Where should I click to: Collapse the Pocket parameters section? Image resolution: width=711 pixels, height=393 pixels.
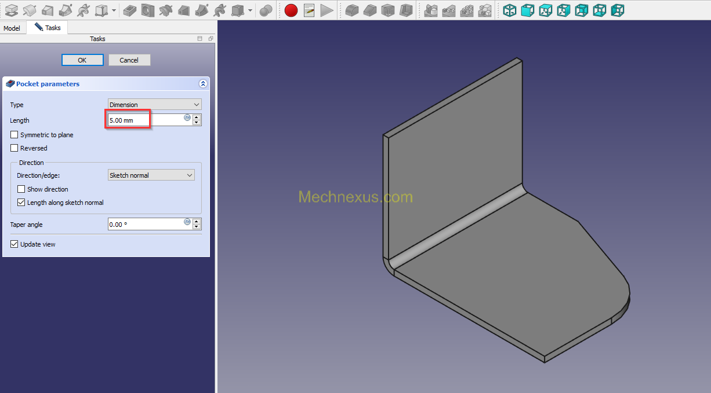tap(203, 83)
